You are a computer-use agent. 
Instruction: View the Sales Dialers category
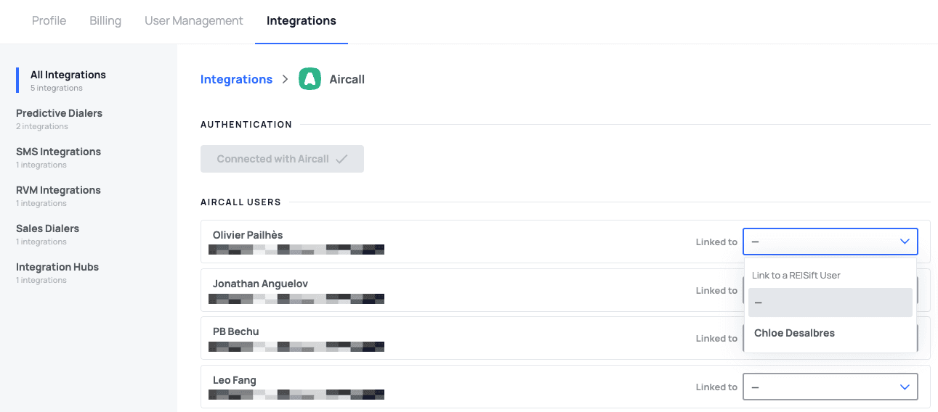[47, 228]
